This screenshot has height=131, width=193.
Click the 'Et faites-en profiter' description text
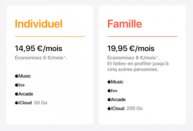click(138, 66)
